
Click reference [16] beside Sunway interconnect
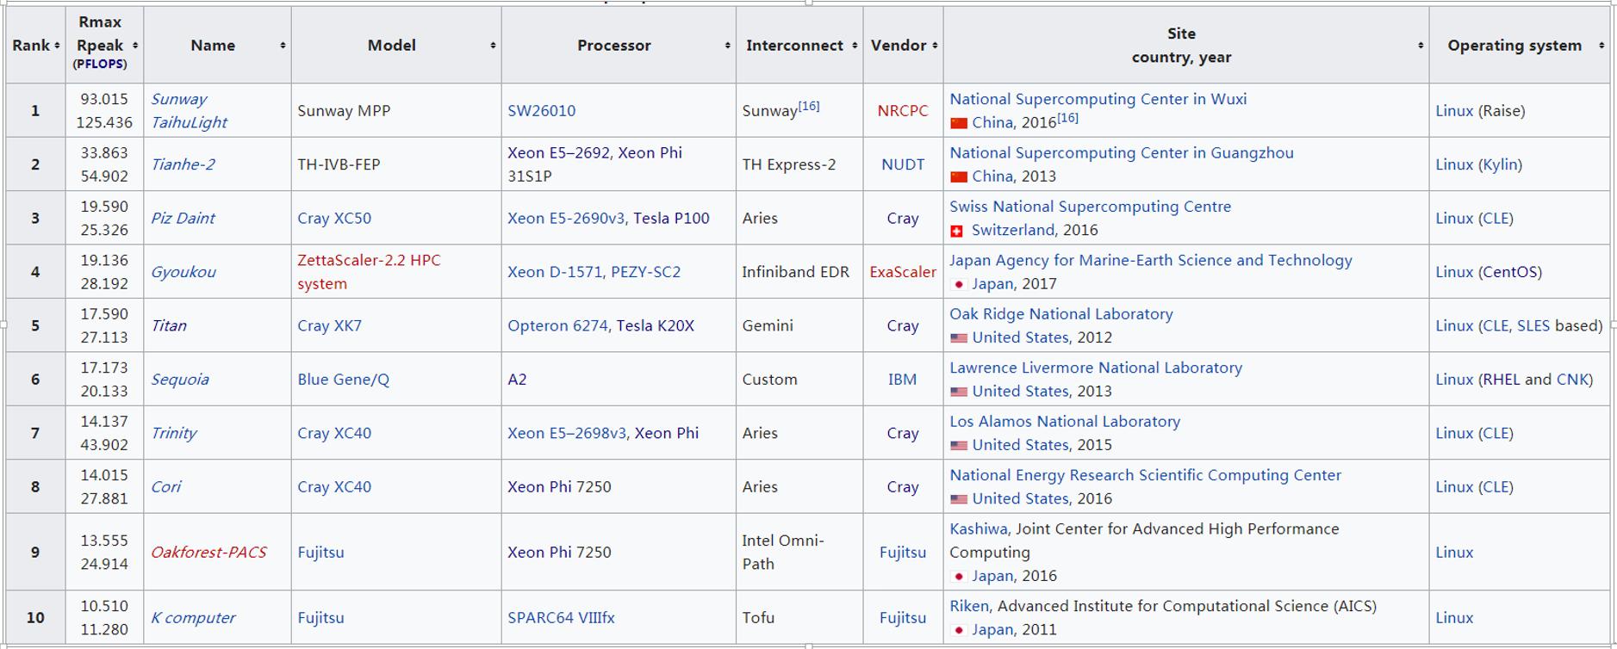tap(809, 106)
